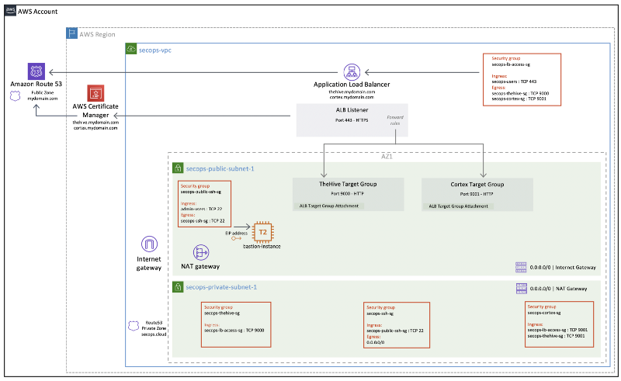Select the Internet Gateway route table icon

pyautogui.click(x=520, y=267)
